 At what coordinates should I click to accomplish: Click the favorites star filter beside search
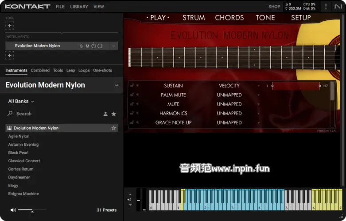[114, 114]
